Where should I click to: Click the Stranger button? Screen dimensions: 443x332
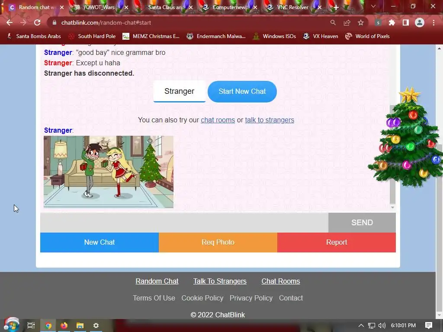pos(180,91)
